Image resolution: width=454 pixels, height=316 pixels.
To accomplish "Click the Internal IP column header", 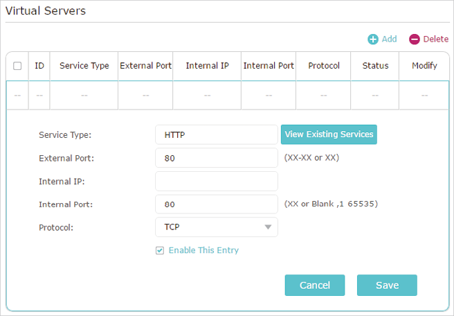I will 208,66.
